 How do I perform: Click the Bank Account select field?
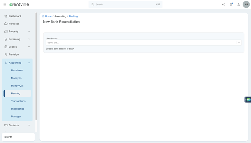tap(144, 43)
